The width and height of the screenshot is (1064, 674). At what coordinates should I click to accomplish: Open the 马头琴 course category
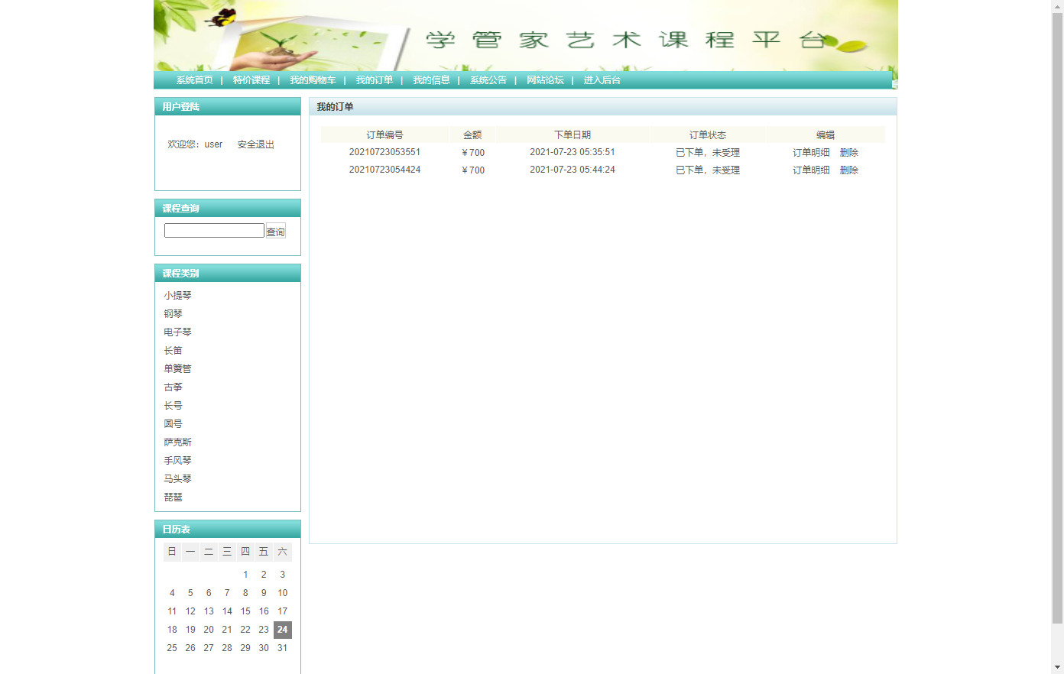pos(177,479)
